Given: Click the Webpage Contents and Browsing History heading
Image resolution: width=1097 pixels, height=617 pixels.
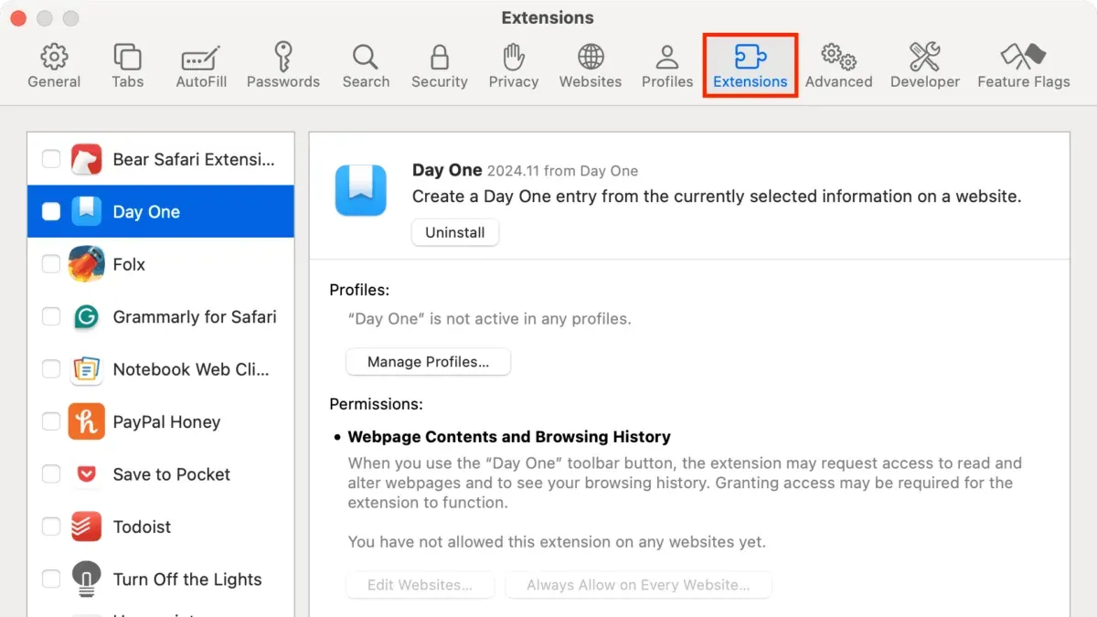Looking at the screenshot, I should pyautogui.click(x=509, y=437).
